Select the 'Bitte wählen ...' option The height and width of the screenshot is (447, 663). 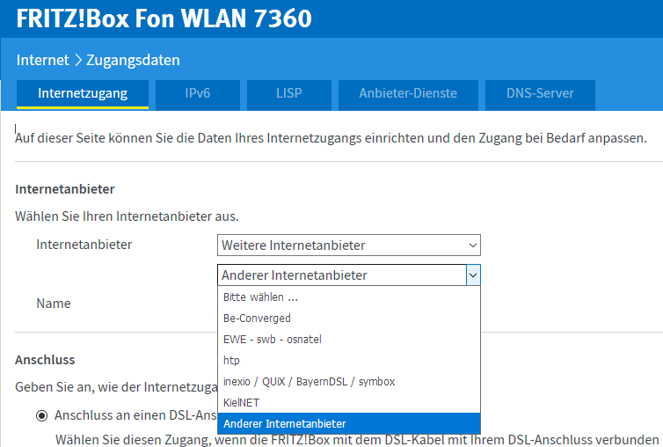point(349,297)
